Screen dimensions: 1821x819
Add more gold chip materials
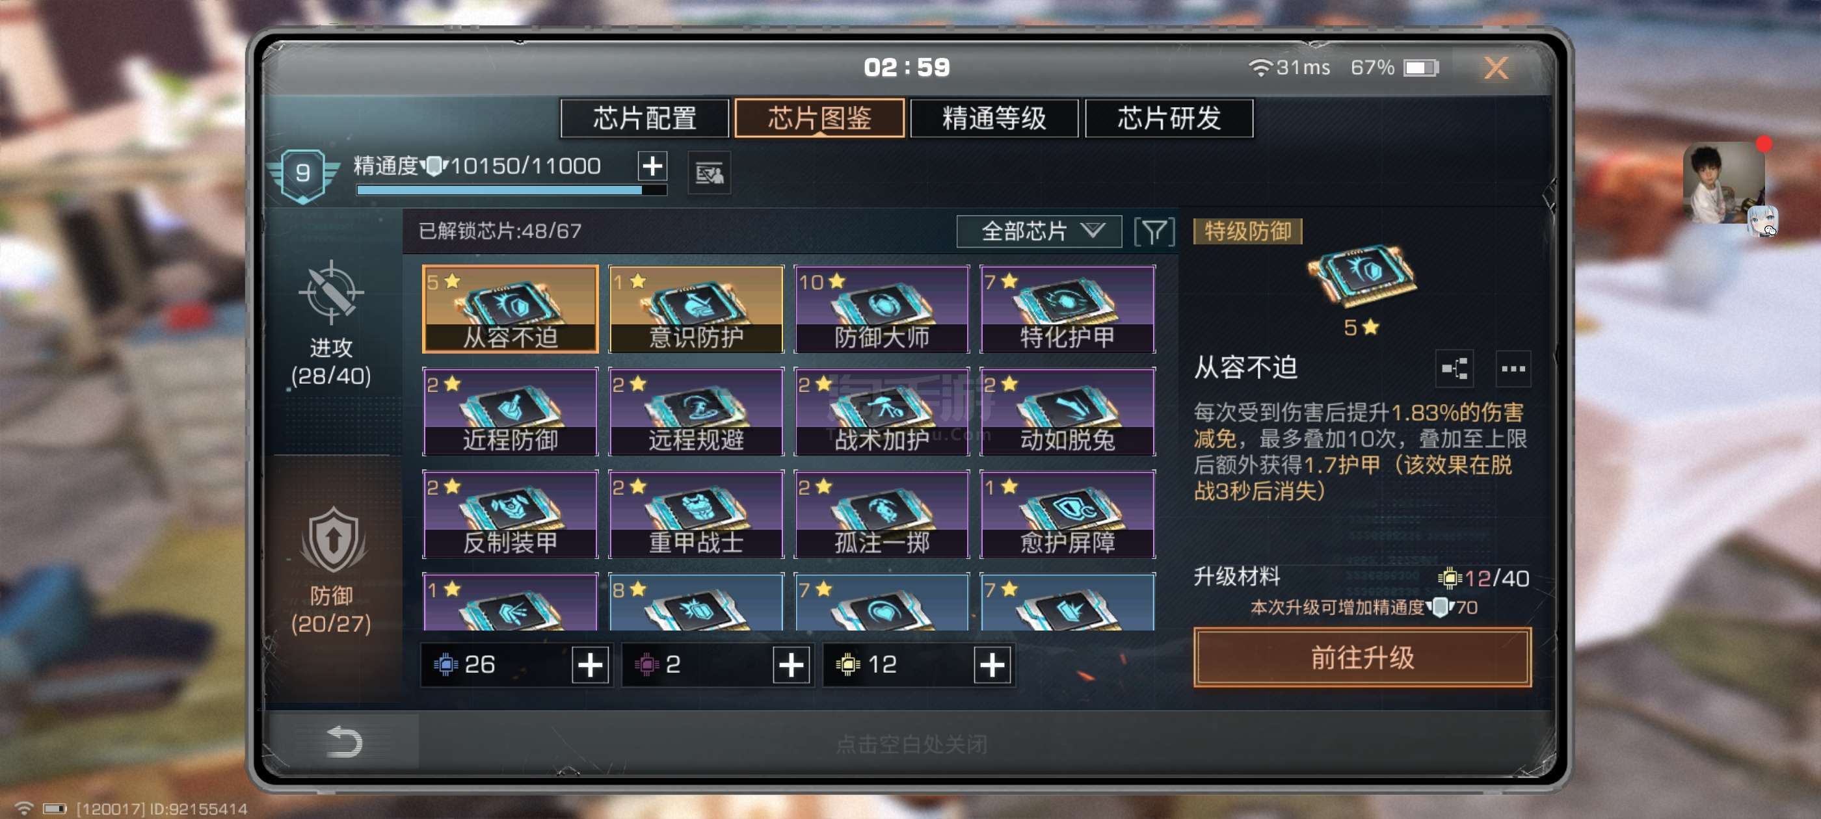992,664
